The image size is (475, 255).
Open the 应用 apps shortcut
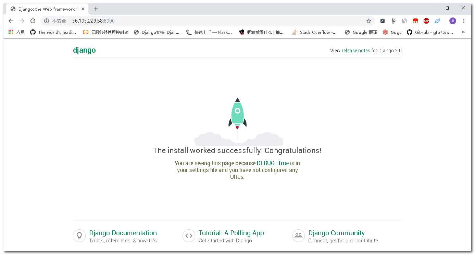pos(16,32)
